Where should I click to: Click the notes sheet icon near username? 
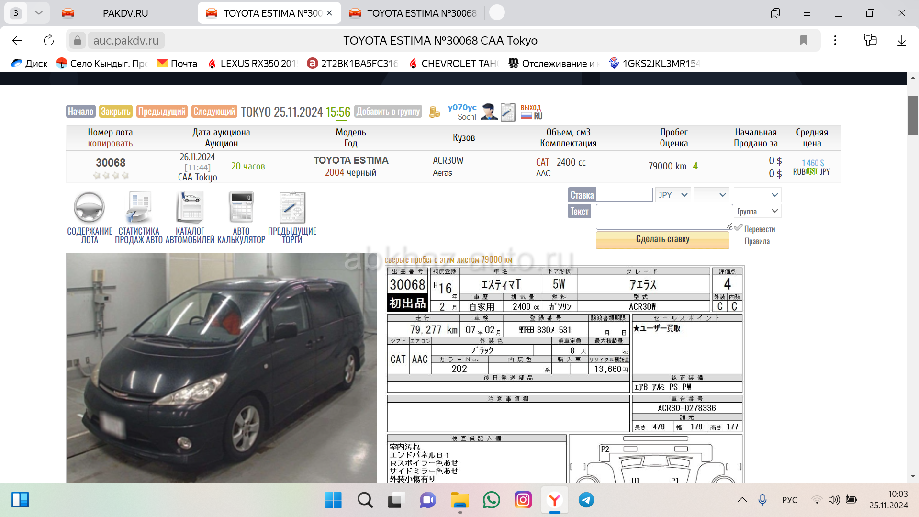pos(508,112)
